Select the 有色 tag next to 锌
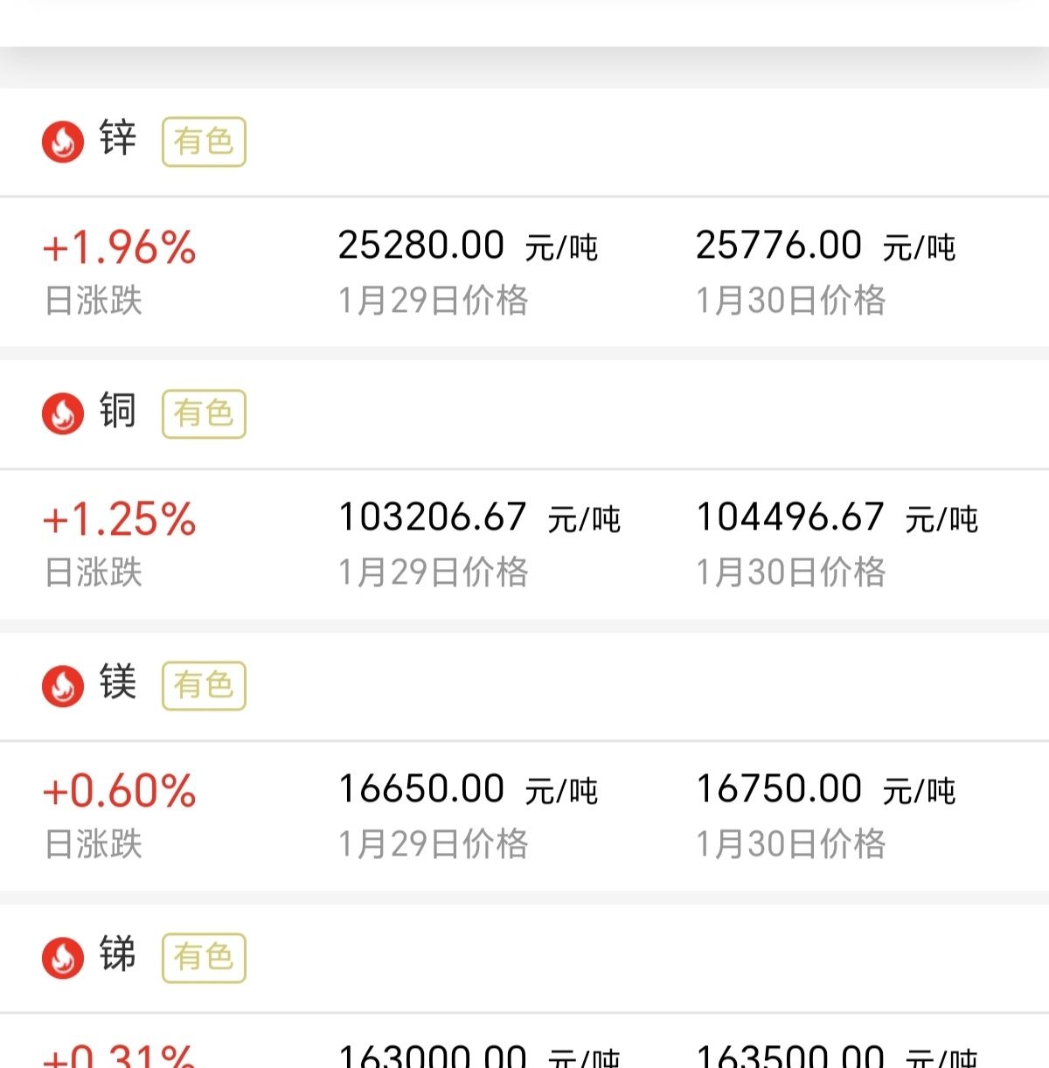This screenshot has width=1049, height=1068. click(204, 142)
